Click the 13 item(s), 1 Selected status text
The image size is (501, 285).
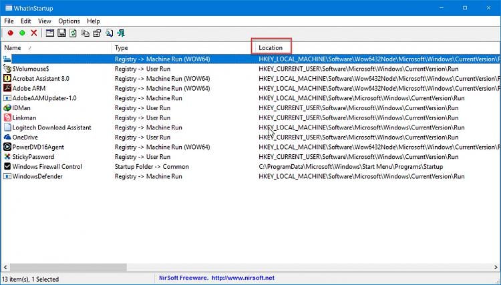(x=30, y=279)
